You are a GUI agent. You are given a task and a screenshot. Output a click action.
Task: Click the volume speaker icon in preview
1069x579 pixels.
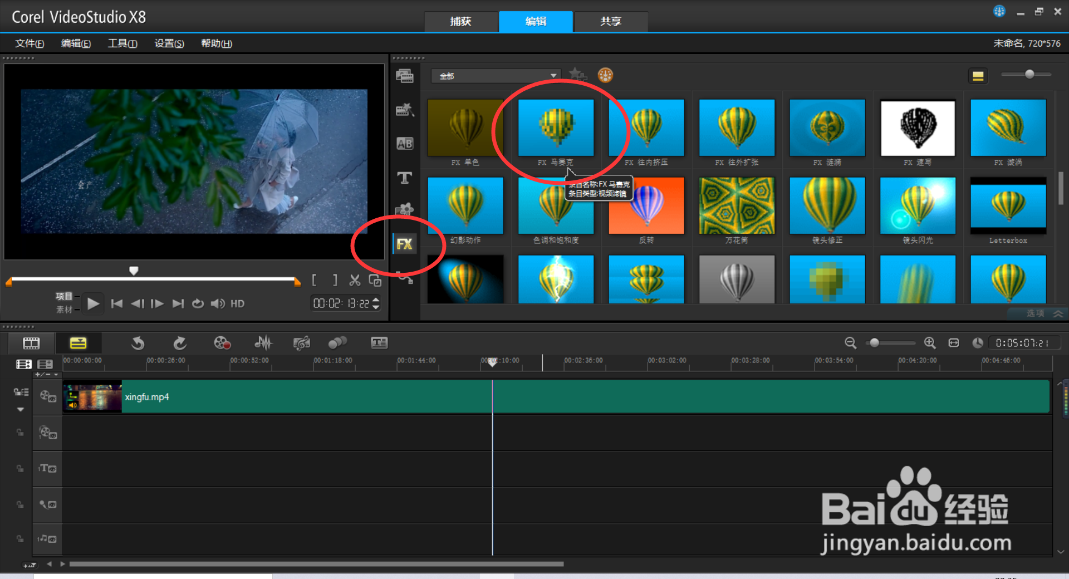(218, 303)
